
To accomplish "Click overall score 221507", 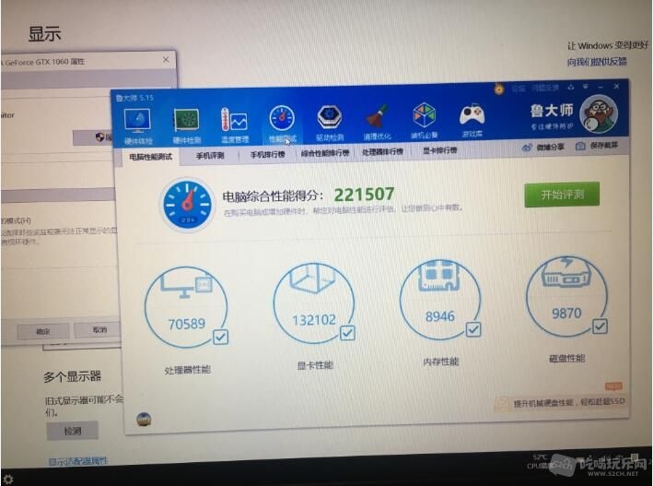I will tap(364, 195).
